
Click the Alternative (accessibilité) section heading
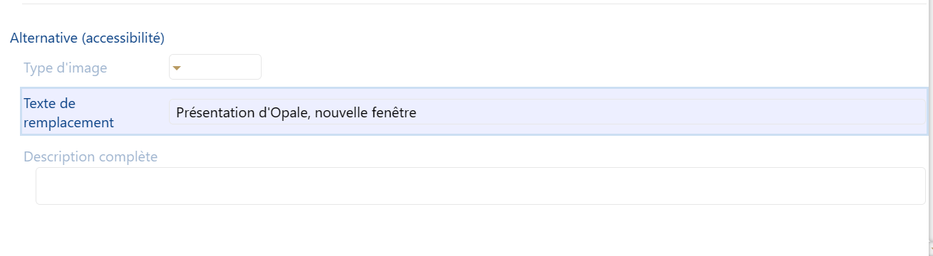click(x=88, y=37)
